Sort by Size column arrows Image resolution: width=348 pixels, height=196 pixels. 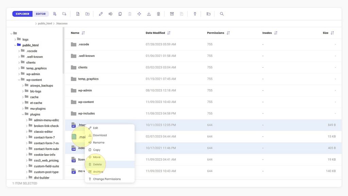[332, 33]
